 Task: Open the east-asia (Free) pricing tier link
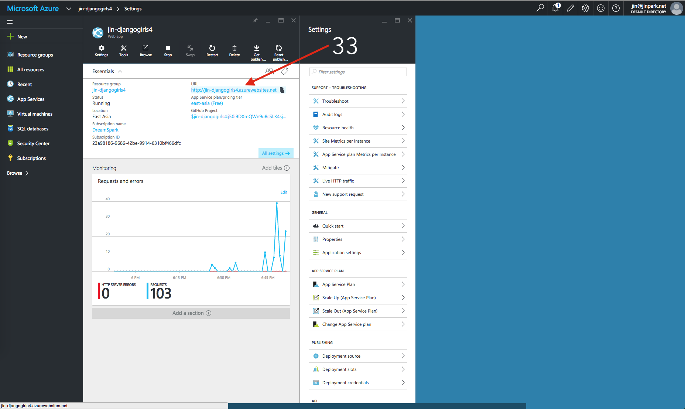[207, 103]
